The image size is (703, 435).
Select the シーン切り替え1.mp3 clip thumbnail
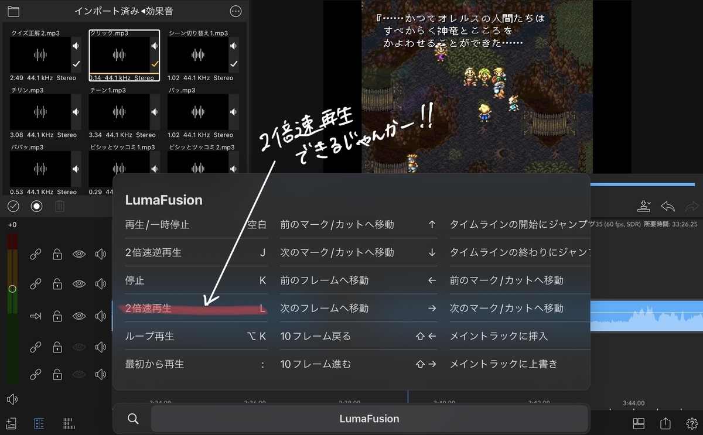click(197, 56)
